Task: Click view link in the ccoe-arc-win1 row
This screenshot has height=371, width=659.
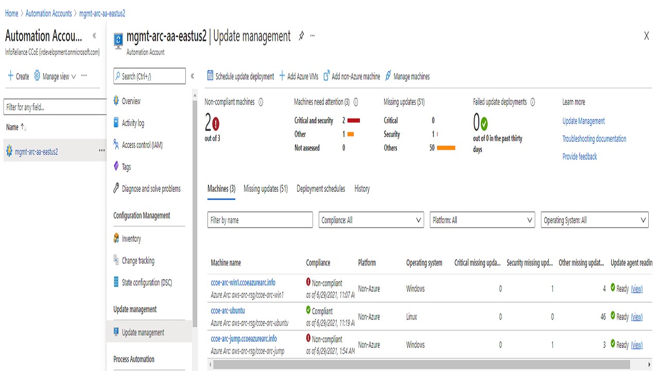Action: point(637,289)
